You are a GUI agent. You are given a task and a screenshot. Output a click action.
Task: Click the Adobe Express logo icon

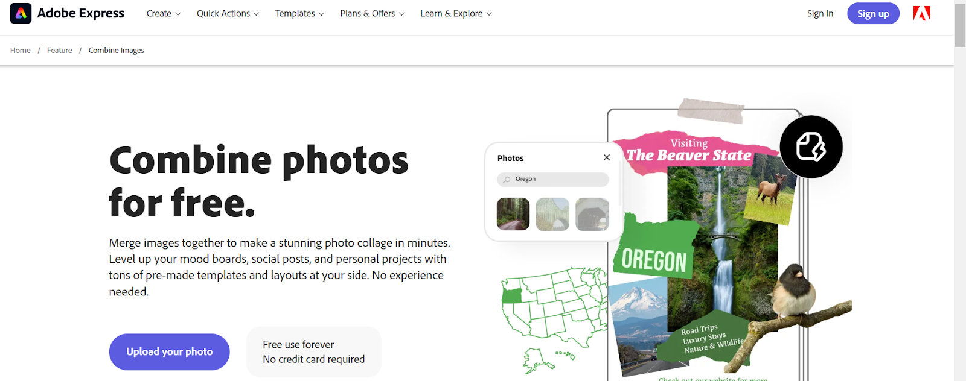point(21,13)
